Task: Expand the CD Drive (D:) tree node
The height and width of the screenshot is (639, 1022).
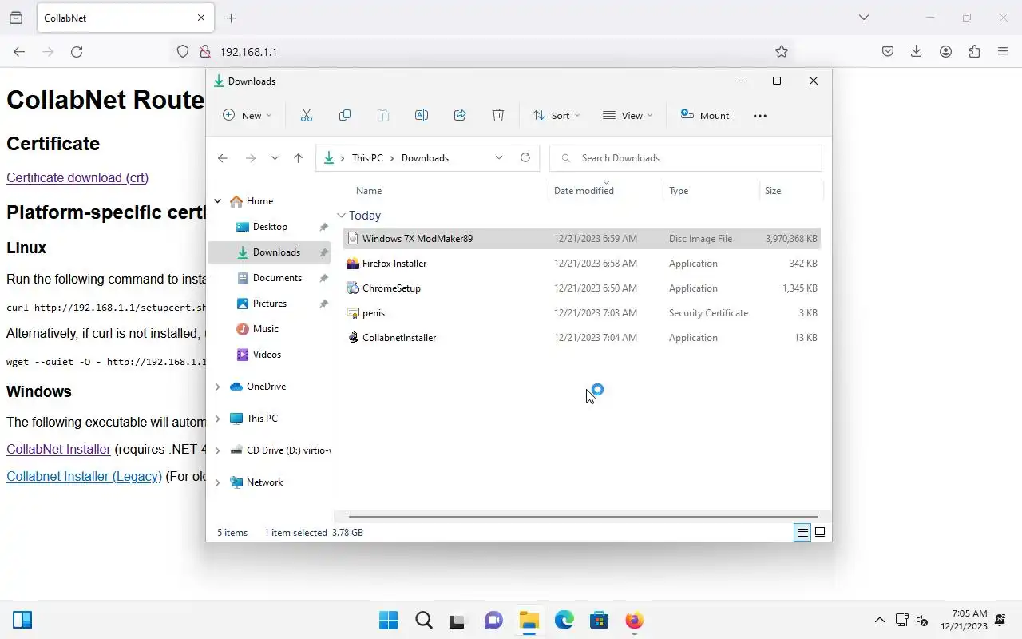Action: click(218, 450)
